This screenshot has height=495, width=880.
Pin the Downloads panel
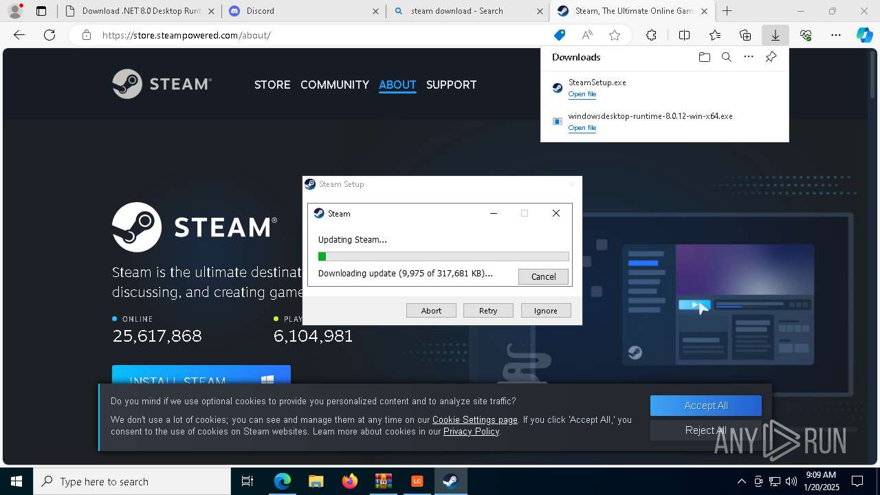(771, 57)
